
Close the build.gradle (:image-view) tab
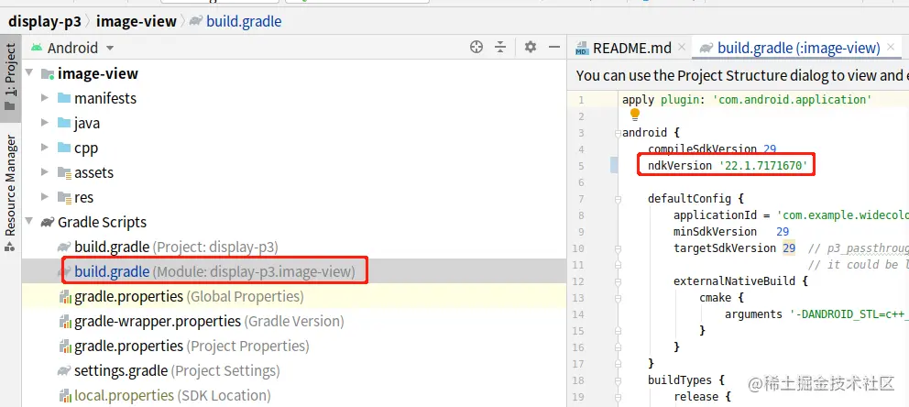890,47
